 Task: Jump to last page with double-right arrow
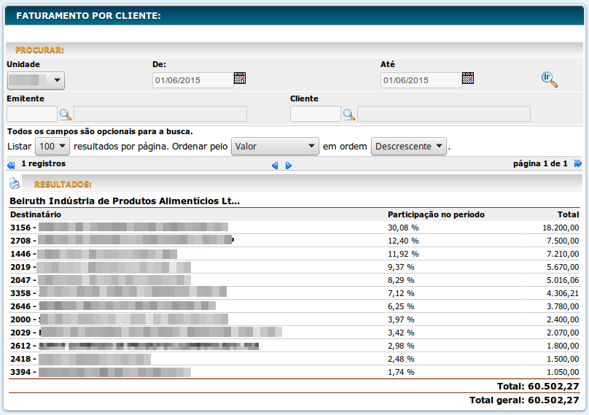coord(578,164)
